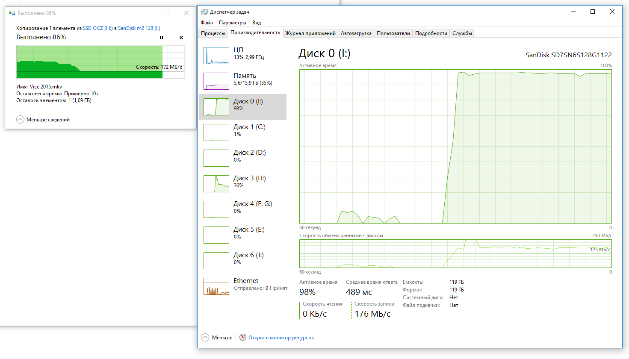Open the Вид menu
Image resolution: width=629 pixels, height=359 pixels.
pyautogui.click(x=257, y=23)
